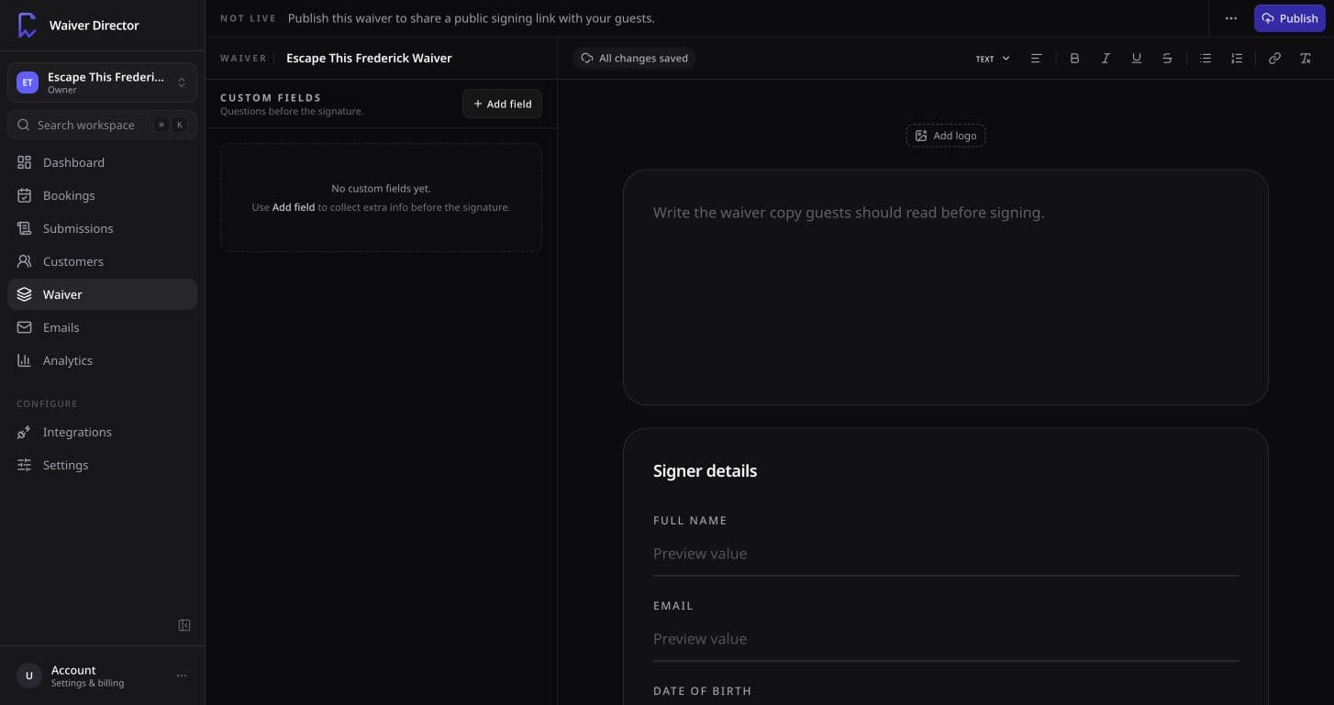Open the Account more options ellipsis
The height and width of the screenshot is (705, 1334).
click(182, 676)
